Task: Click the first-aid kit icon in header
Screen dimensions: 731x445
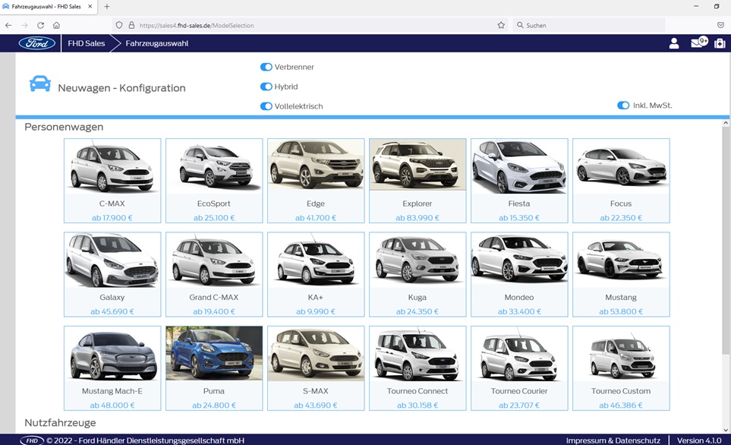Action: coord(720,43)
